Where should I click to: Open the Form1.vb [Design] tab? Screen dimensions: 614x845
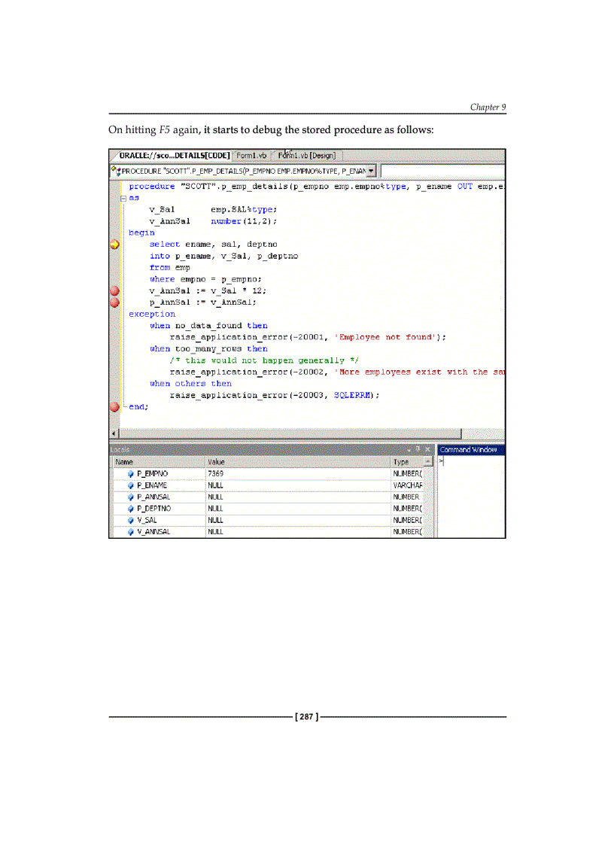point(306,156)
